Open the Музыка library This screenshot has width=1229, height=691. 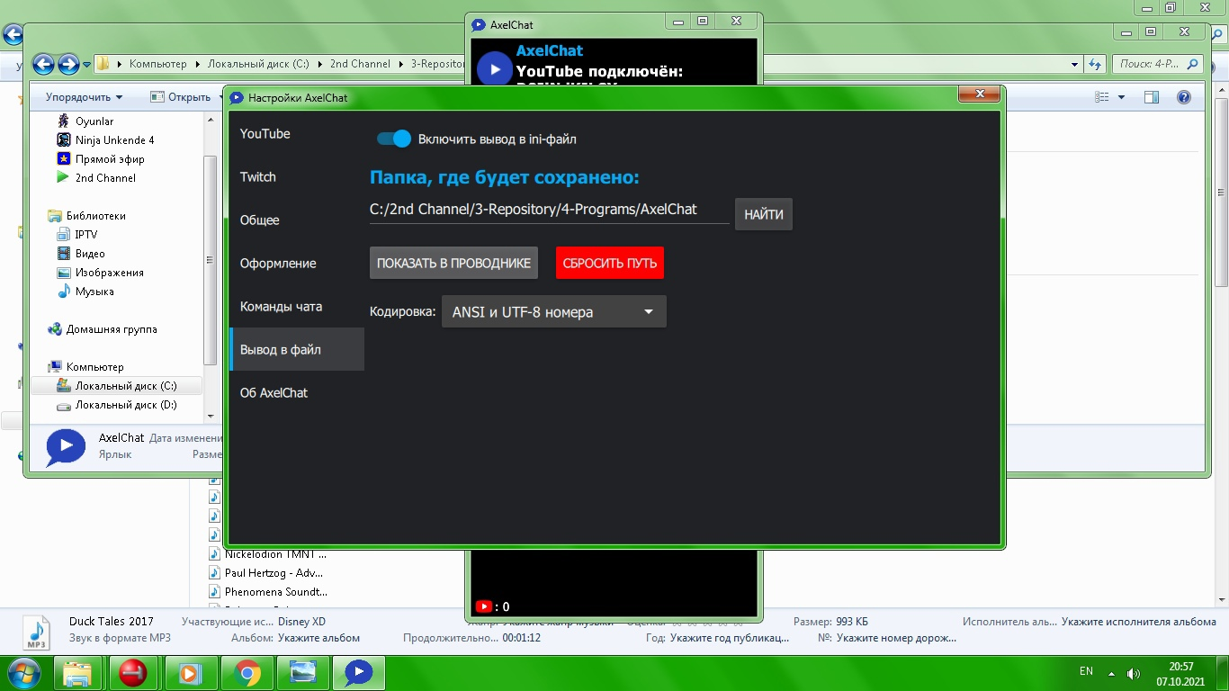tap(85, 292)
